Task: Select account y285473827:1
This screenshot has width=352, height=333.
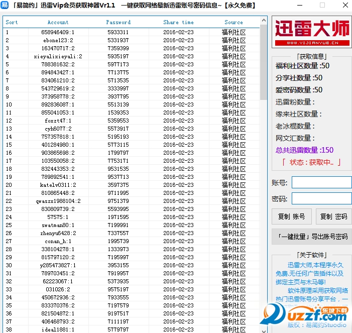Action: 58,265
